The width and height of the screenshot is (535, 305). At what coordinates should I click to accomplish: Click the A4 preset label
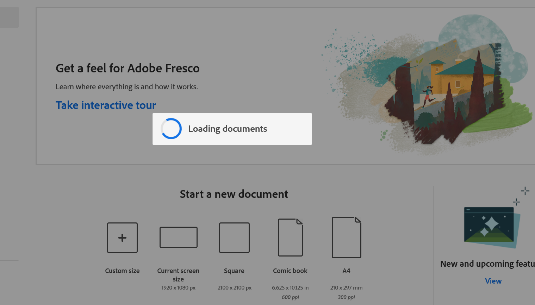[x=346, y=271]
